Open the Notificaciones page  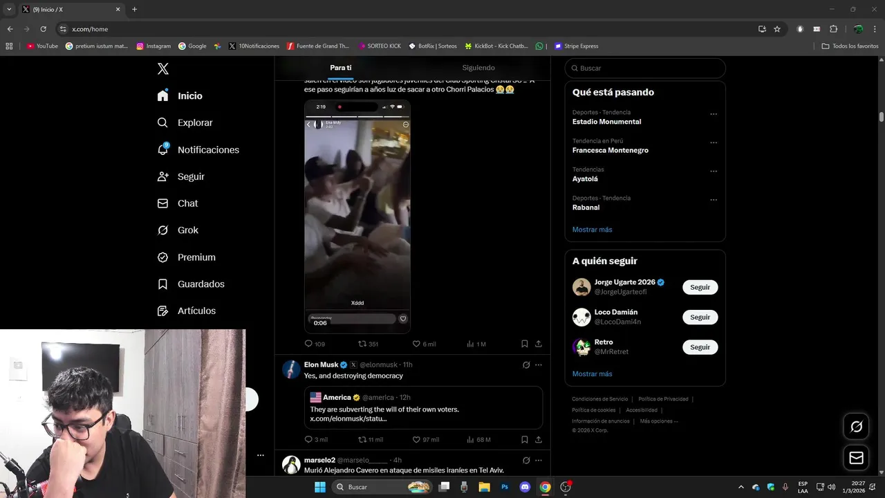click(x=198, y=149)
